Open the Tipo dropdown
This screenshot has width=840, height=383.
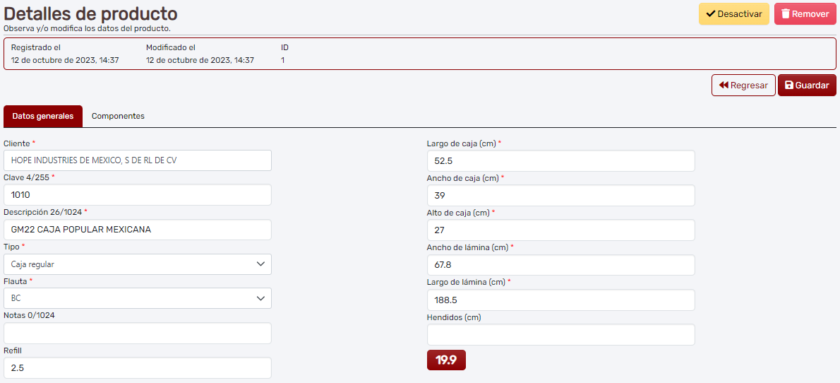[x=138, y=264]
